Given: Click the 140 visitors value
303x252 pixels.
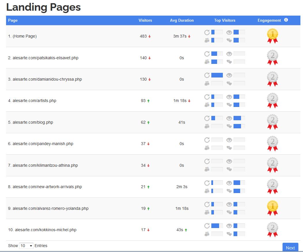Looking at the screenshot, I should (x=143, y=58).
